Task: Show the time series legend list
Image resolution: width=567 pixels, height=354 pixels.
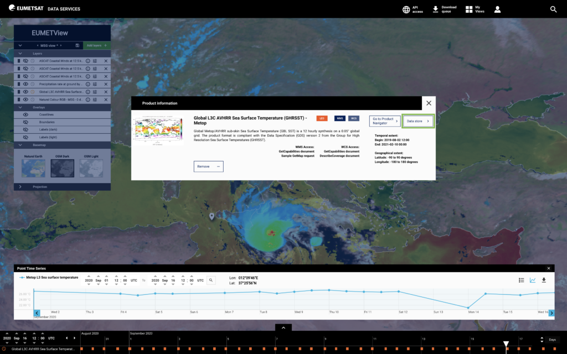Action: 521,280
